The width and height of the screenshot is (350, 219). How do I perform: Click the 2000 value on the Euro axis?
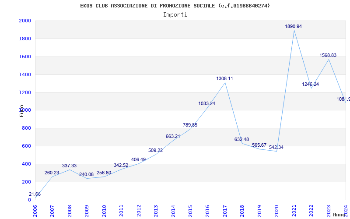click(x=25, y=21)
